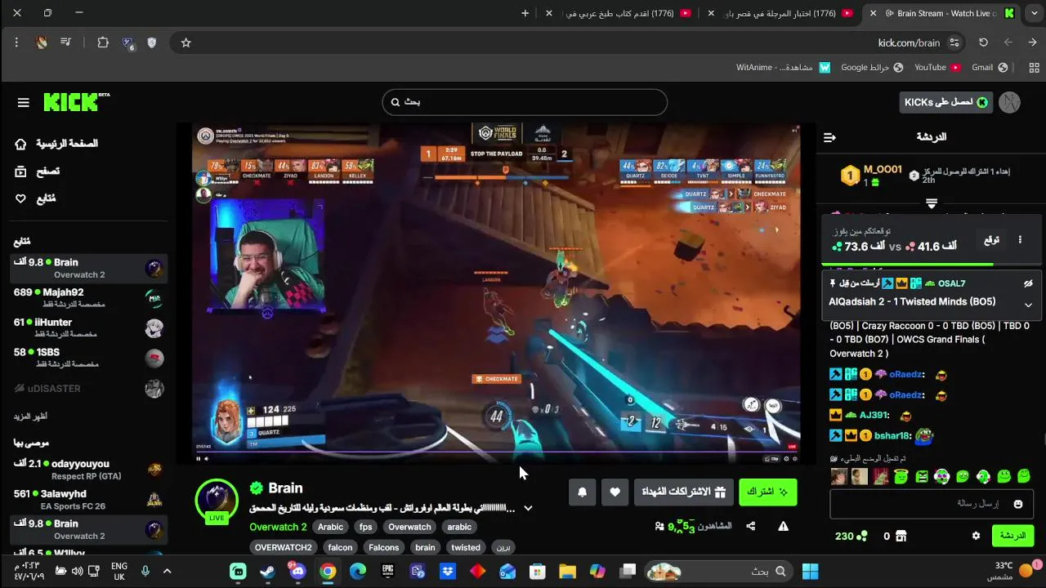Click the falcon stream tag
The image size is (1046, 588).
click(340, 547)
